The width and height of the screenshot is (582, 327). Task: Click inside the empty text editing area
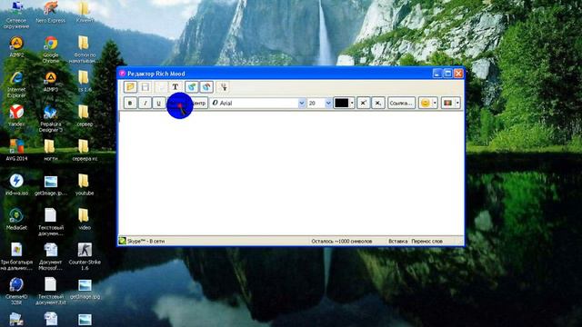(291, 173)
